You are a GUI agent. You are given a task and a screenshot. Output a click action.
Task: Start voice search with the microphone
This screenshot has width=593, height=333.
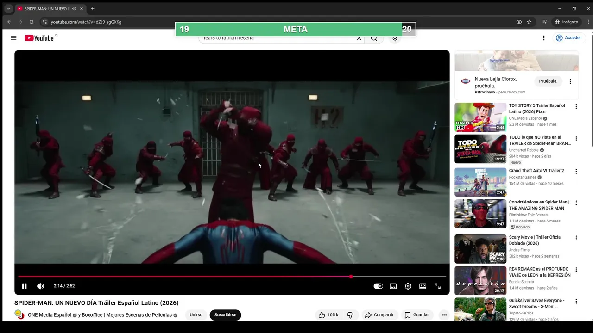click(x=395, y=38)
